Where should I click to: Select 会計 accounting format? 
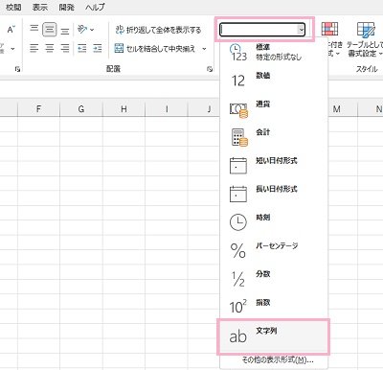click(x=274, y=137)
